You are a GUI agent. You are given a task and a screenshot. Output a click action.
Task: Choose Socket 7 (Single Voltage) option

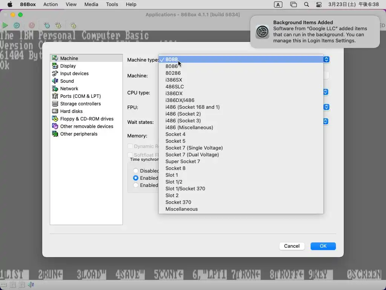pos(241,148)
